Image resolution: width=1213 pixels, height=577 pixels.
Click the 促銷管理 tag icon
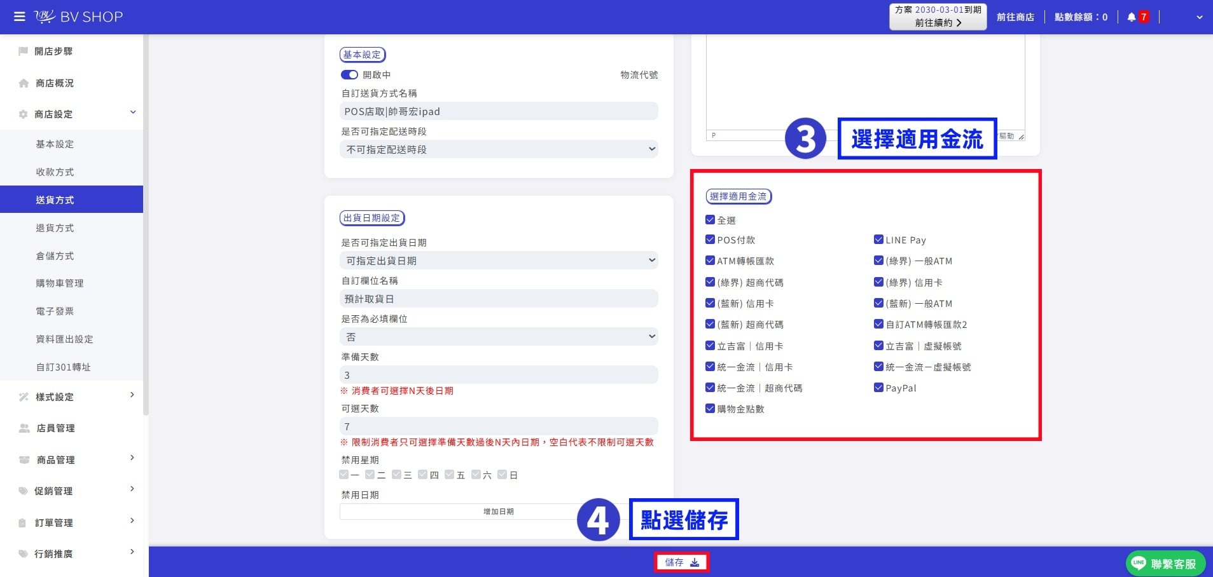(24, 491)
